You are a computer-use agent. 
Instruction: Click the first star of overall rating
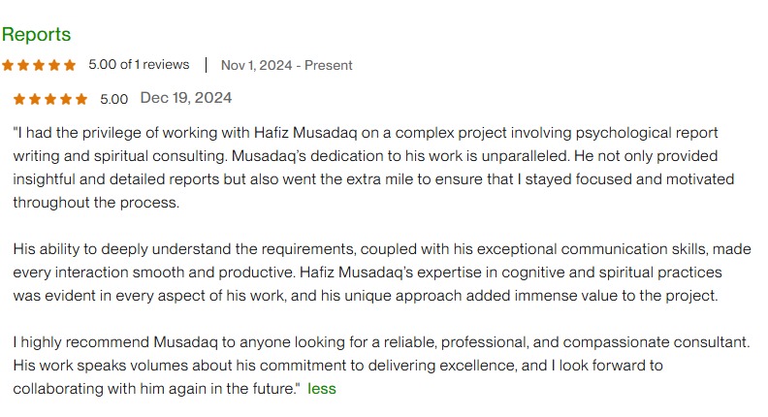pyautogui.click(x=8, y=65)
